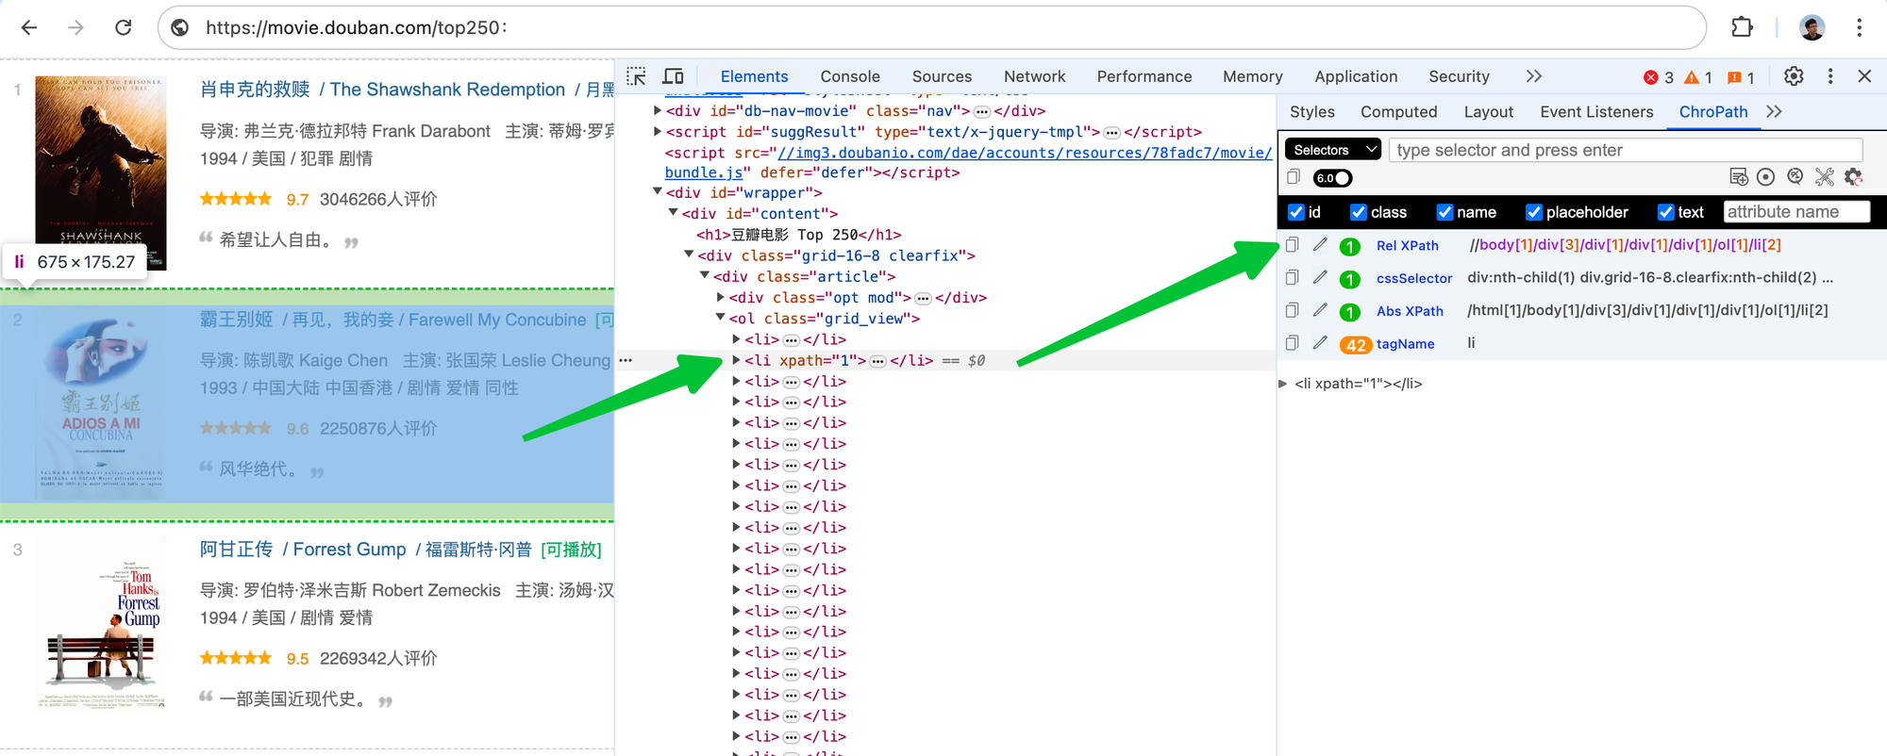Open the Selectors dropdown
This screenshot has height=756, width=1887.
pos(1333,150)
